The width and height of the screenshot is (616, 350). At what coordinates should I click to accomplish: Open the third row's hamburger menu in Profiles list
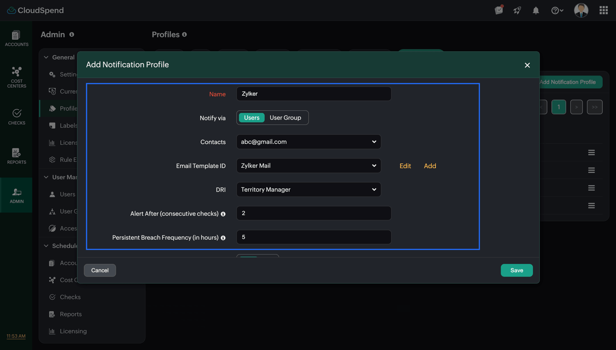591,188
